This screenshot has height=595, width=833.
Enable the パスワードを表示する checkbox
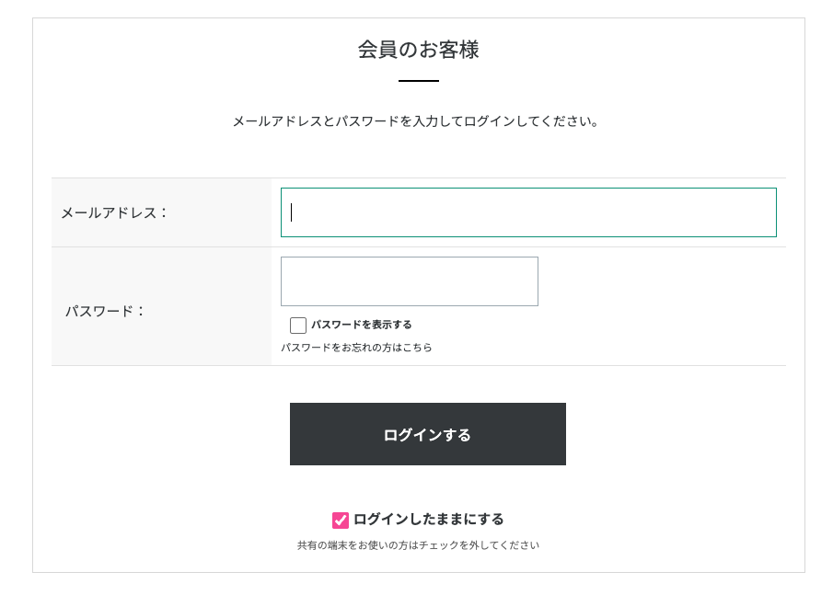pos(298,326)
